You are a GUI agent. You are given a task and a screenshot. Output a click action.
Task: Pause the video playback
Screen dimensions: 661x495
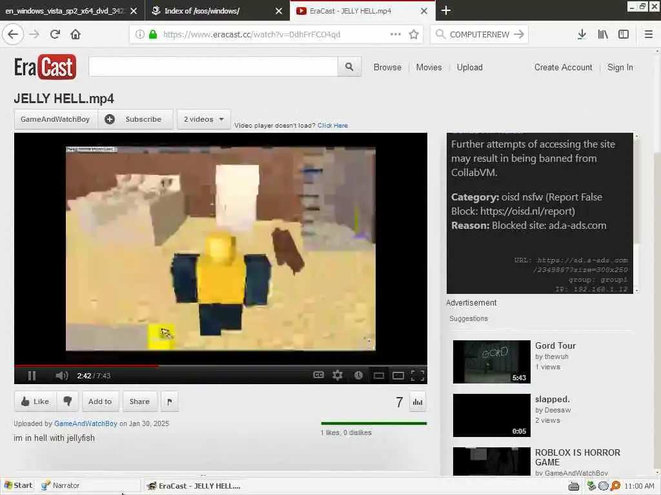[32, 376]
